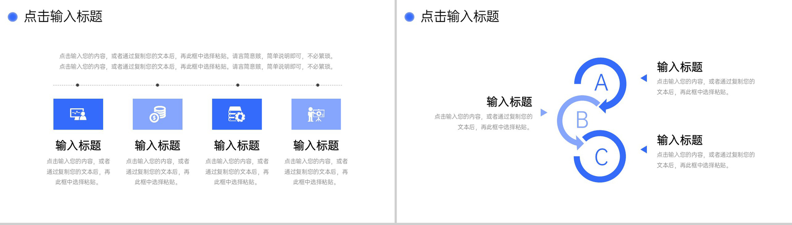792x225 pixels.
Task: Select the presenter at whiteboard icon tile
Action: [316, 114]
